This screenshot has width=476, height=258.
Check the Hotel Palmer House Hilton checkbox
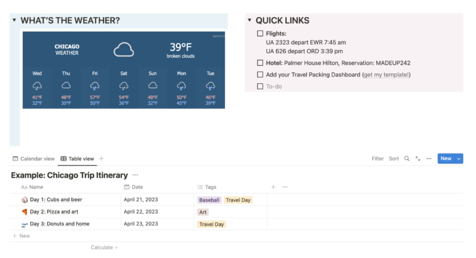click(x=260, y=63)
